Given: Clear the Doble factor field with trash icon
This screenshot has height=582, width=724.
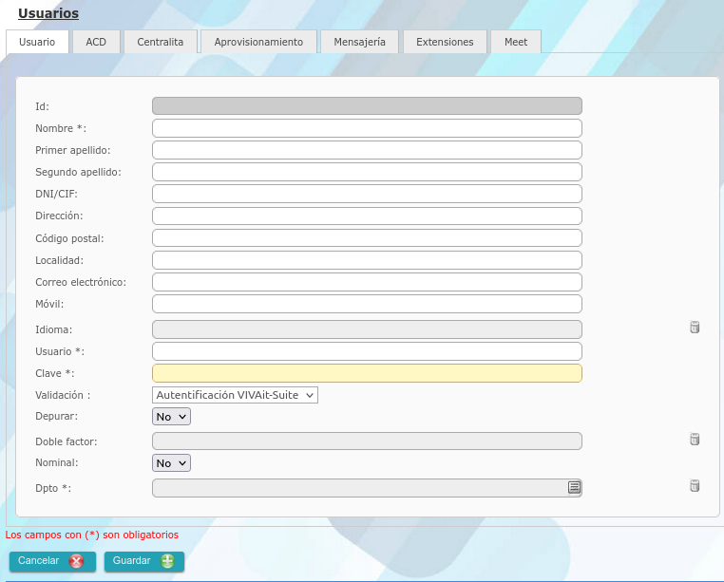Looking at the screenshot, I should click(695, 439).
